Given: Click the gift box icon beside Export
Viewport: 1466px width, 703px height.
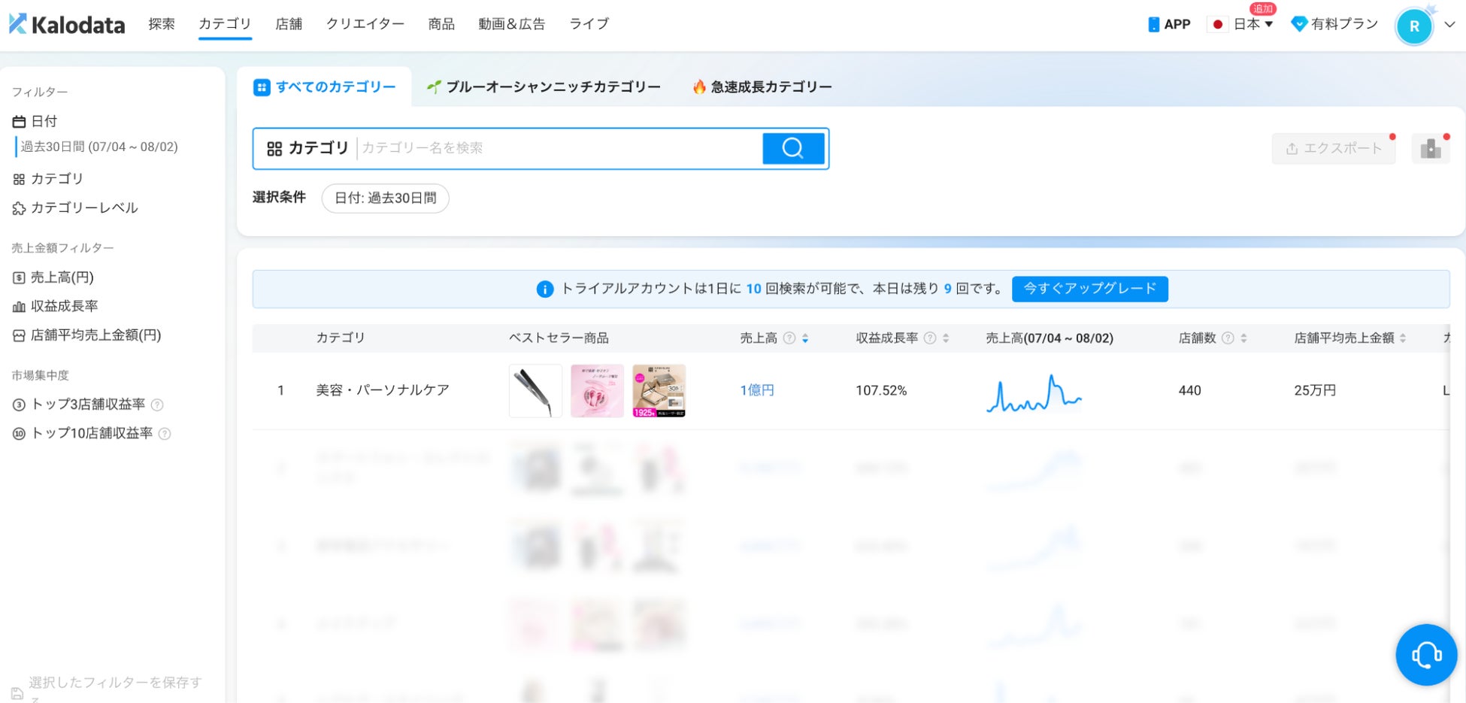Looking at the screenshot, I should (1431, 149).
